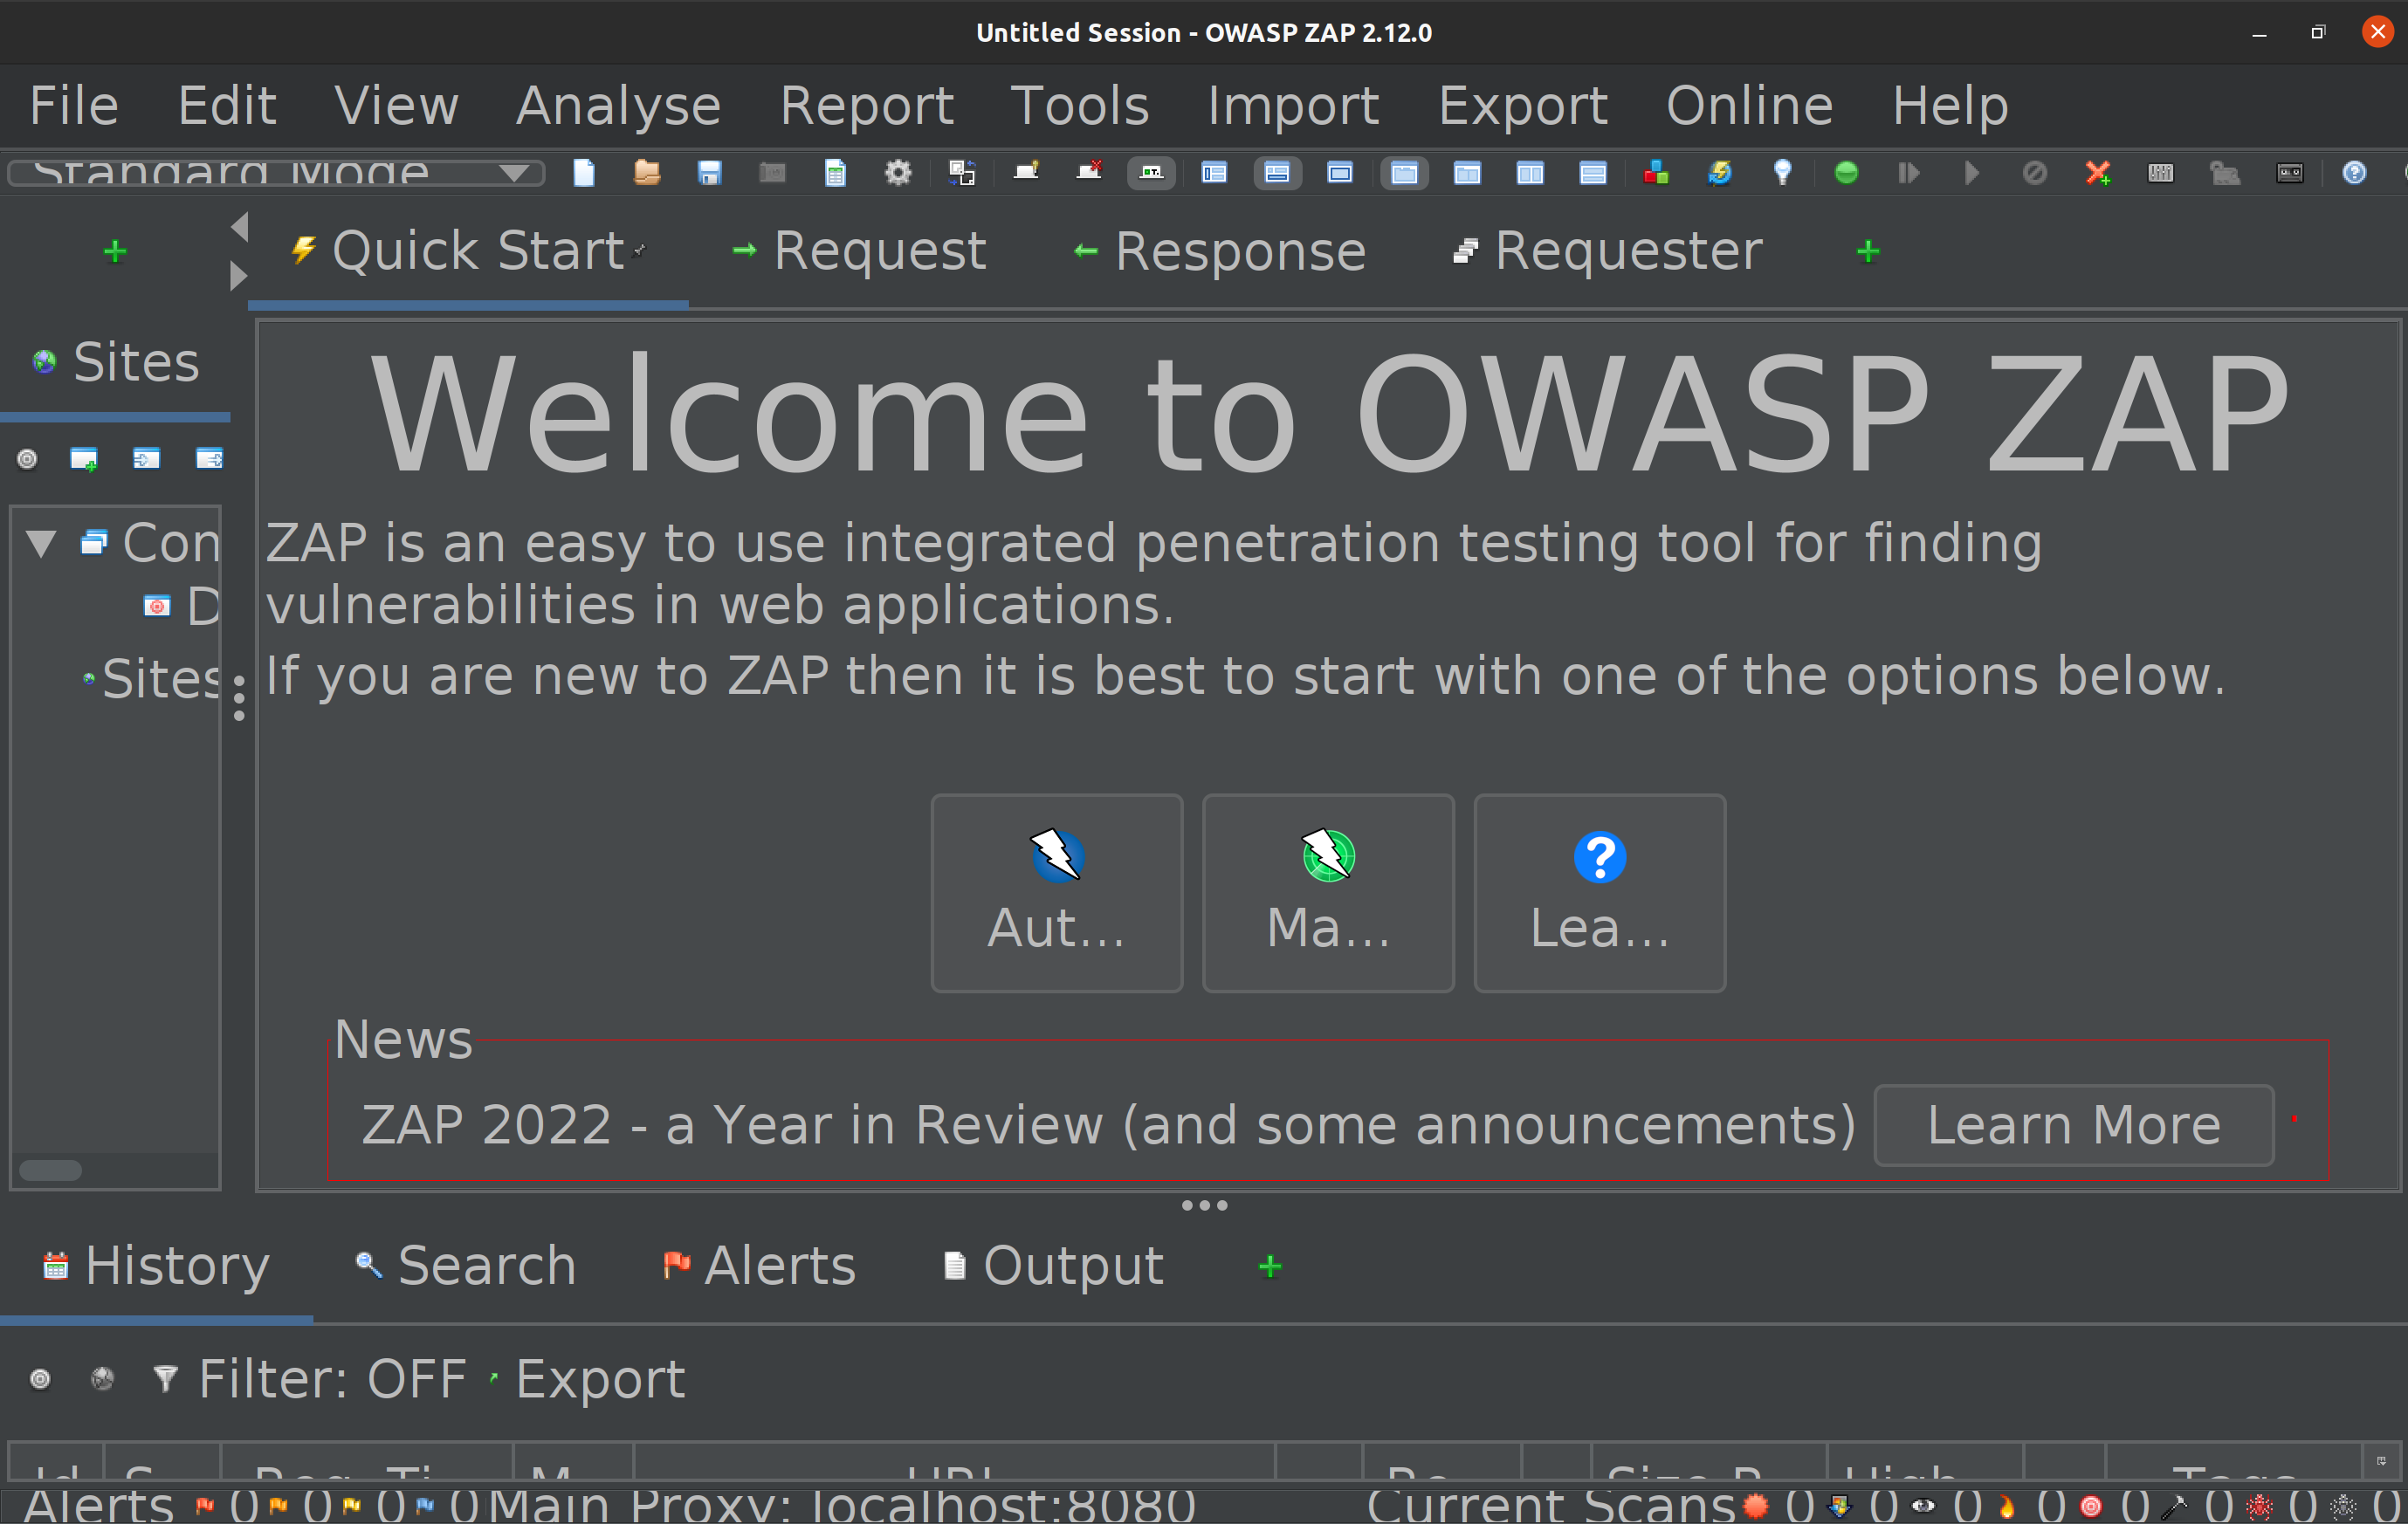Collapse the Contexts tree node
The image size is (2408, 1524).
pyautogui.click(x=41, y=544)
